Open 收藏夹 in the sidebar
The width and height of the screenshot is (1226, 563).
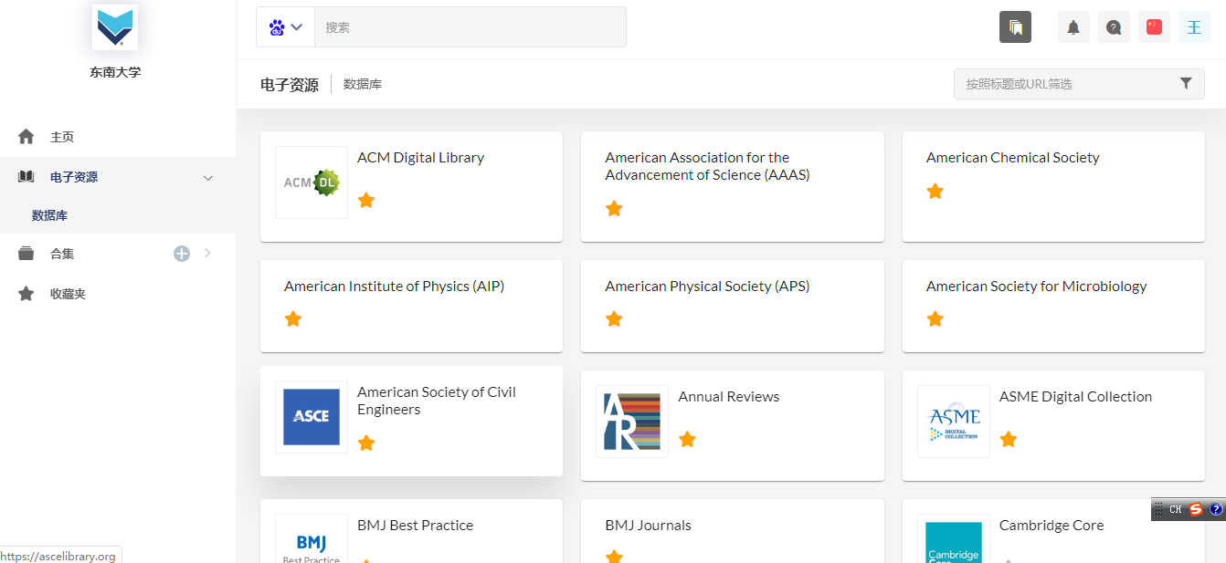[x=68, y=294]
